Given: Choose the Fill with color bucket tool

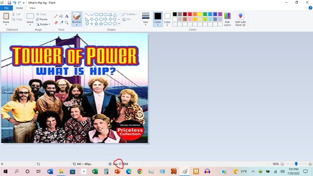Looking at the screenshot, I should [x=61, y=17].
